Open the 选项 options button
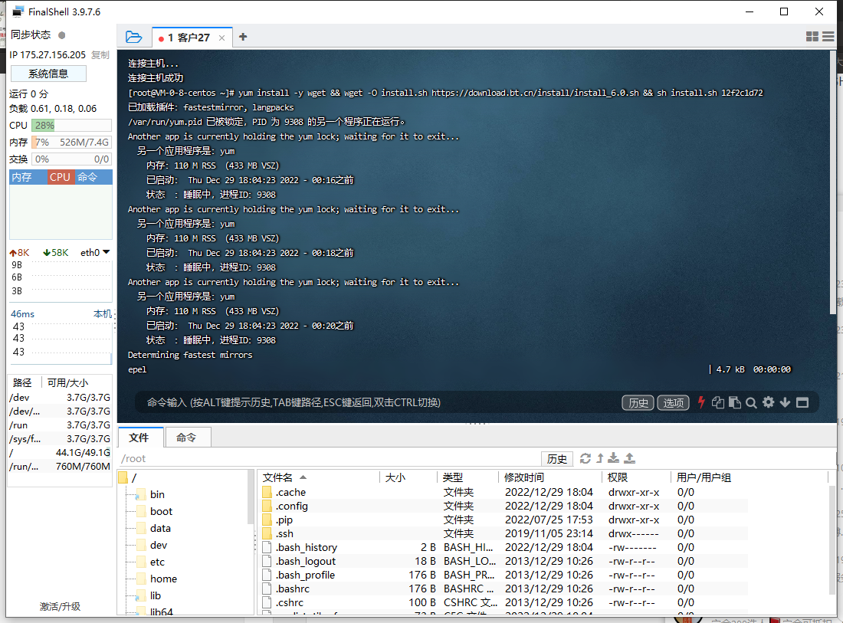843x623 pixels. 673,402
